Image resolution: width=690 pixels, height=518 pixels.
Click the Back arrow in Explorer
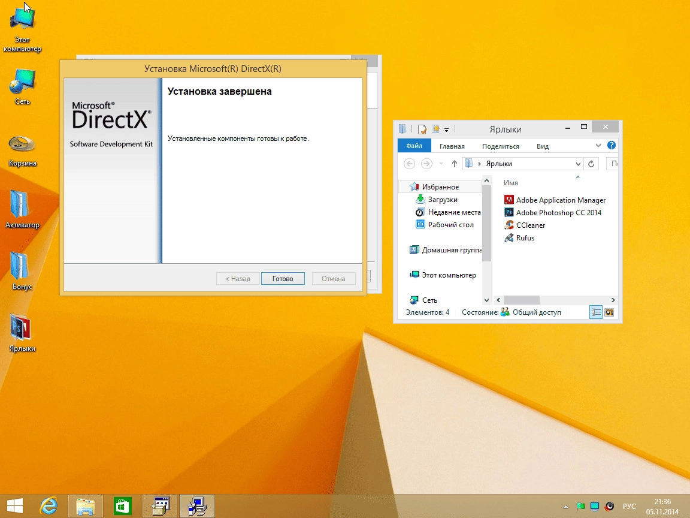409,164
